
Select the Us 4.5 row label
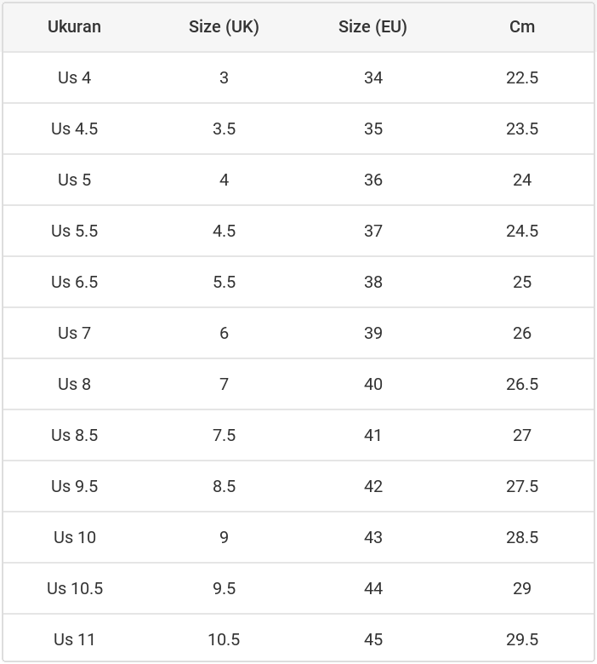[x=74, y=129]
